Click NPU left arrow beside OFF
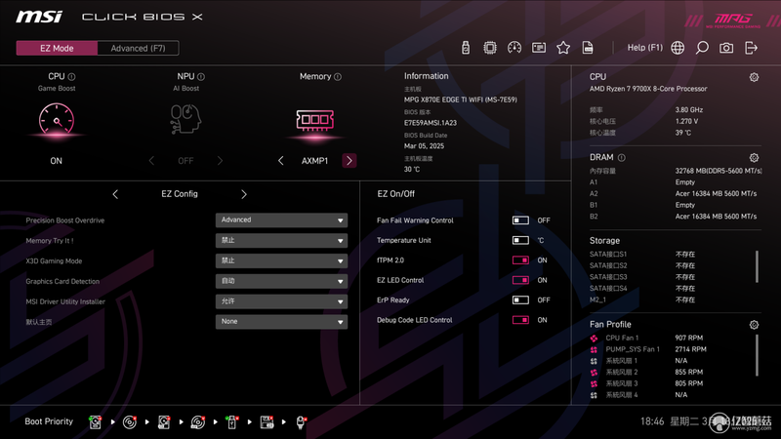 151,160
